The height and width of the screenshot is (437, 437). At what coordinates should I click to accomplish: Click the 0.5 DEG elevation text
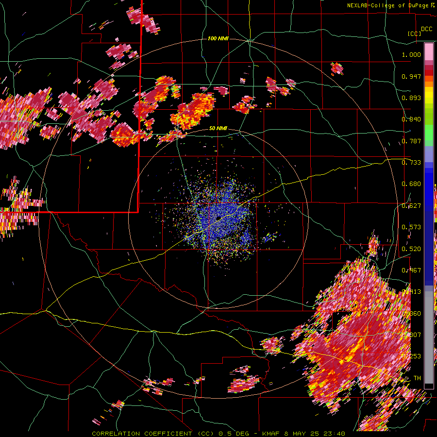click(234, 434)
